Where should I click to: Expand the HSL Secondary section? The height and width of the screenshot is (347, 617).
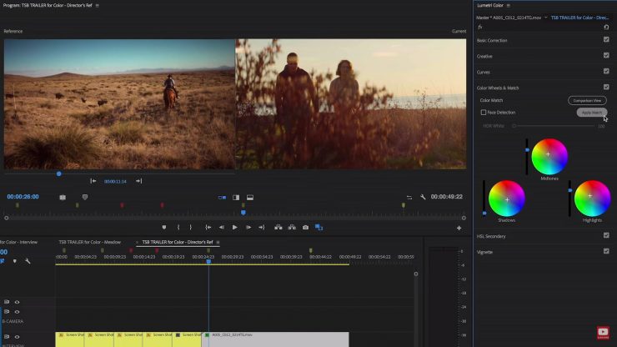(491, 236)
